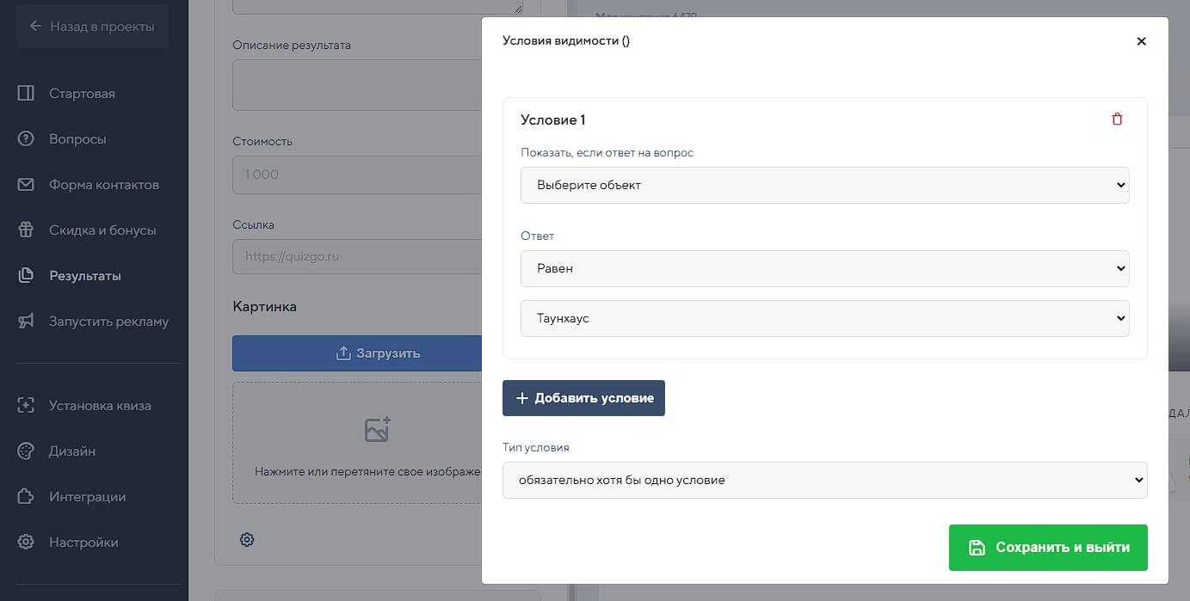Go back via Назад в проекты
The image size is (1190, 601).
92,27
